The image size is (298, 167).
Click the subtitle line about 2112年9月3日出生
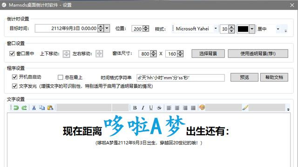[149, 143]
